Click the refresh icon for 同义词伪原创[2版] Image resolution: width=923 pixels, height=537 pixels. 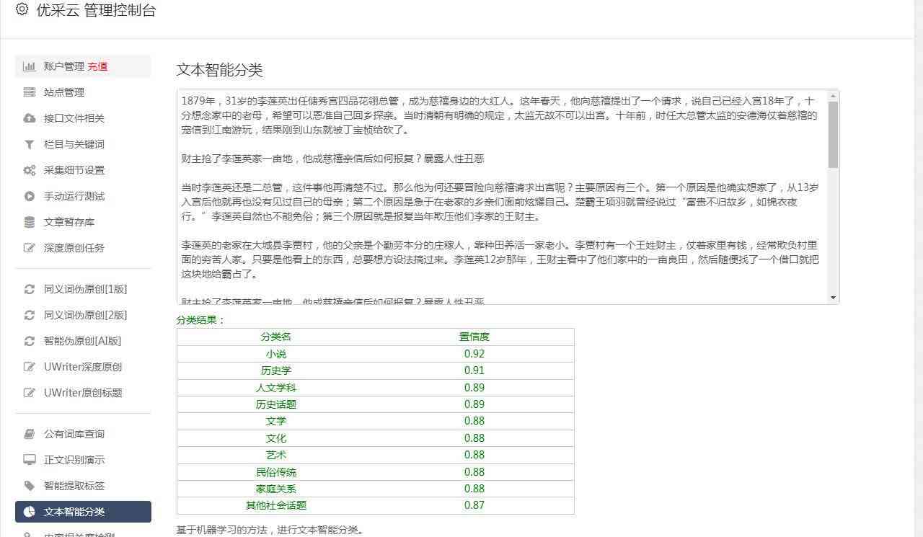coord(29,315)
